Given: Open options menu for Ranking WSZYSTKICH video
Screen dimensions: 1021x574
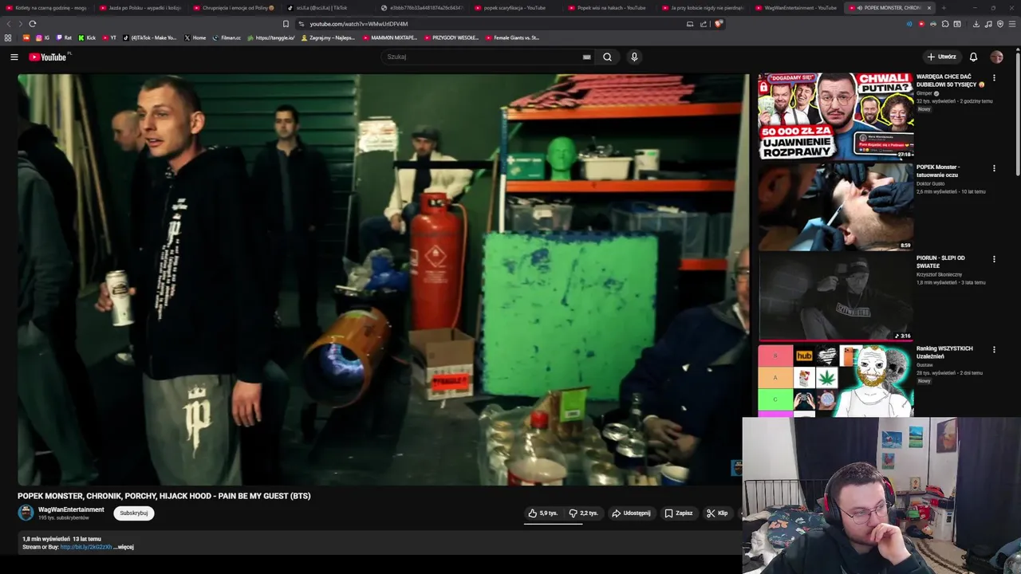Looking at the screenshot, I should tap(994, 350).
